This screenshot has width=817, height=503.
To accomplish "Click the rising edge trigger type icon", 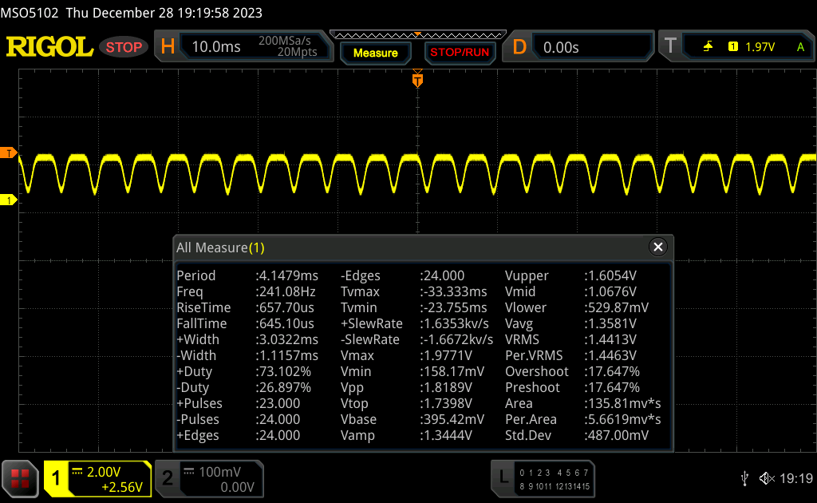I will click(708, 47).
